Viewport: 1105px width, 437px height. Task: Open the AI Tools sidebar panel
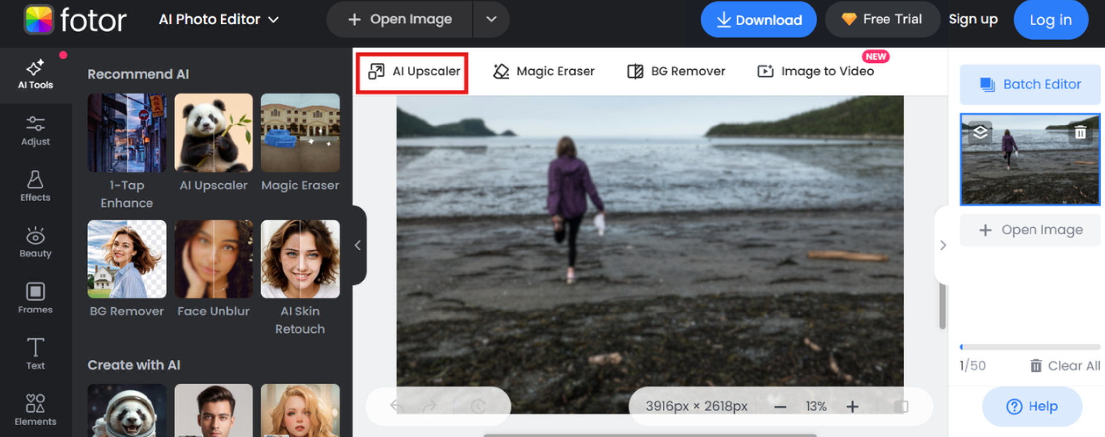35,75
